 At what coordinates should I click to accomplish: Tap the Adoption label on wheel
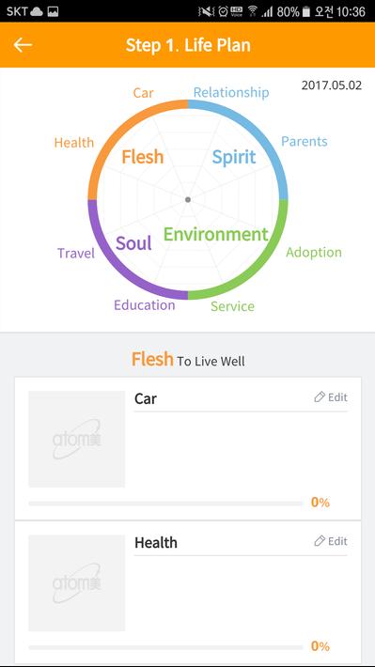(314, 253)
